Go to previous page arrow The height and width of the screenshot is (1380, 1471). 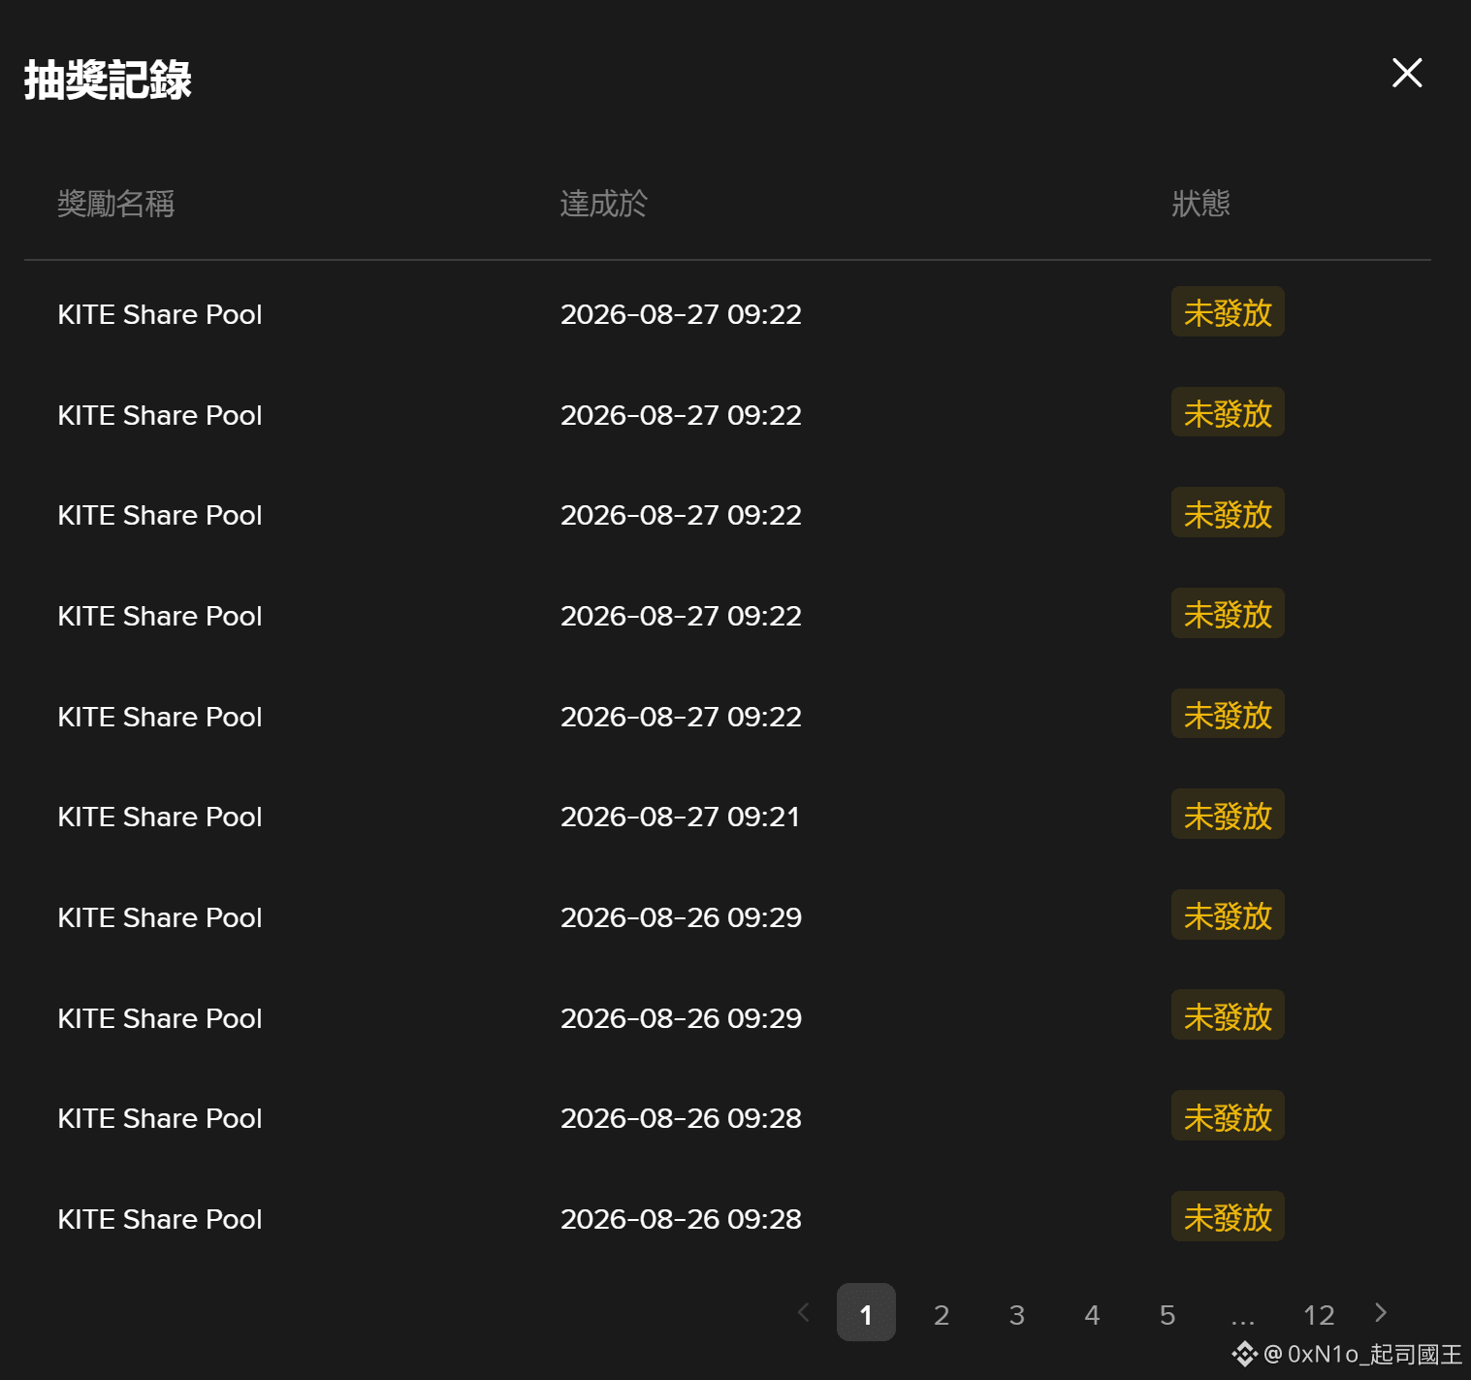click(803, 1312)
